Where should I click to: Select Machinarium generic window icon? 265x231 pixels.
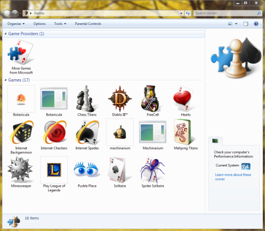(153, 132)
